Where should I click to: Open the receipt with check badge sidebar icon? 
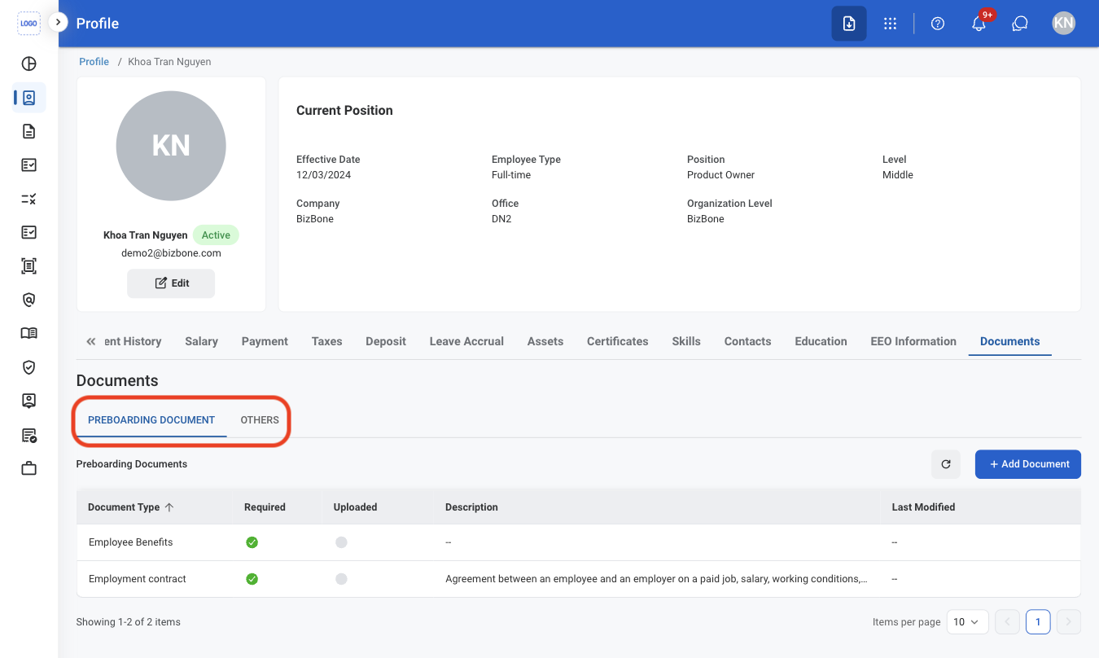(29, 435)
